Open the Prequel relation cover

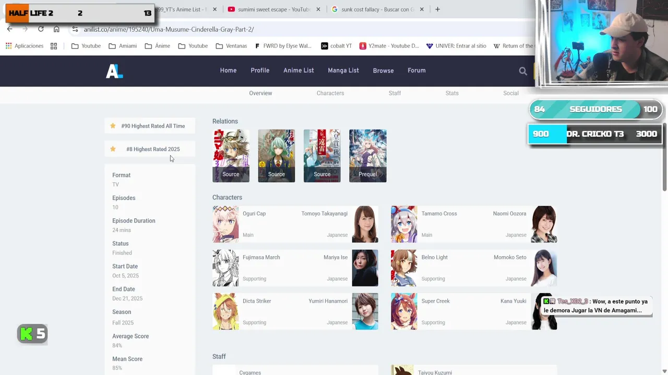pyautogui.click(x=368, y=156)
